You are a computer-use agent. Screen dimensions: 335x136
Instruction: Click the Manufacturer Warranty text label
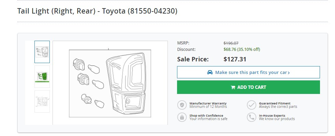coord(208,103)
